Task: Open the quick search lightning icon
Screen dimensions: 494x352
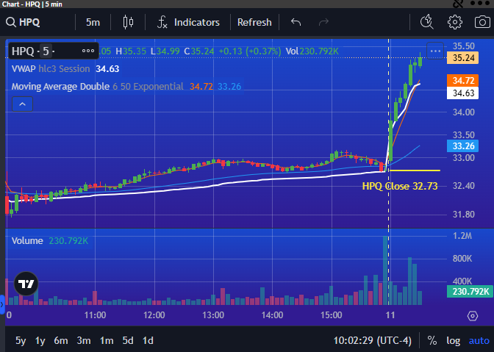Action: (x=427, y=22)
